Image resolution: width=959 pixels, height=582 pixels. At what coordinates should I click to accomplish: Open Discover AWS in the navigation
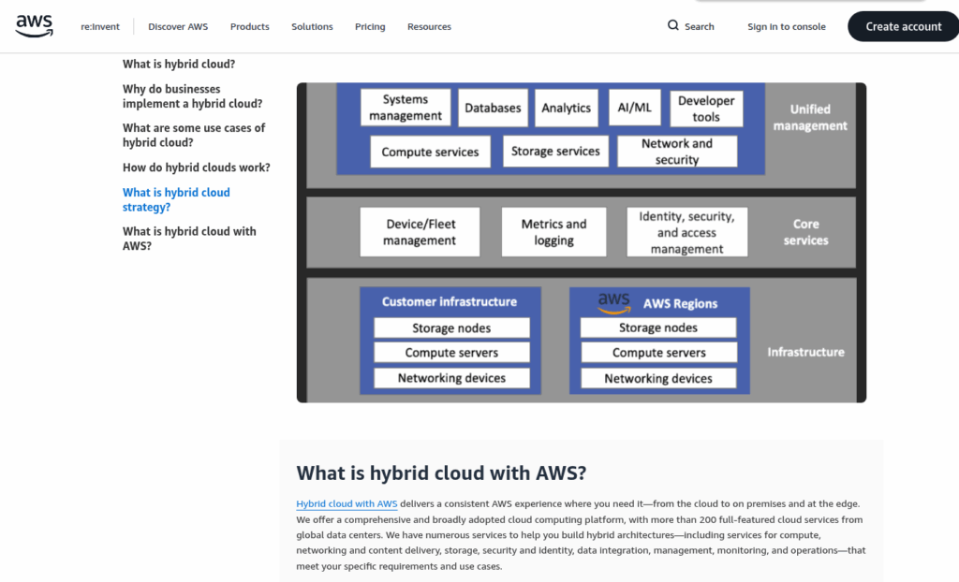click(178, 26)
